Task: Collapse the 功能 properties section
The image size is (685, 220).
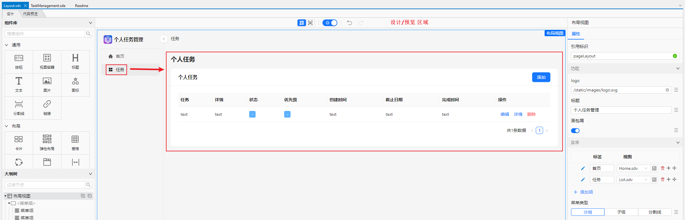Action: [x=678, y=69]
